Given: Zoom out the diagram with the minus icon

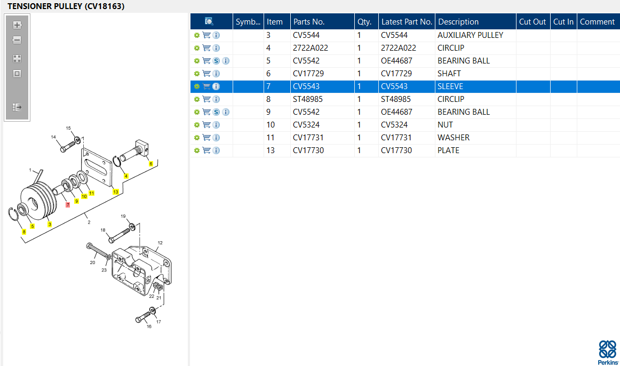Looking at the screenshot, I should [x=17, y=40].
